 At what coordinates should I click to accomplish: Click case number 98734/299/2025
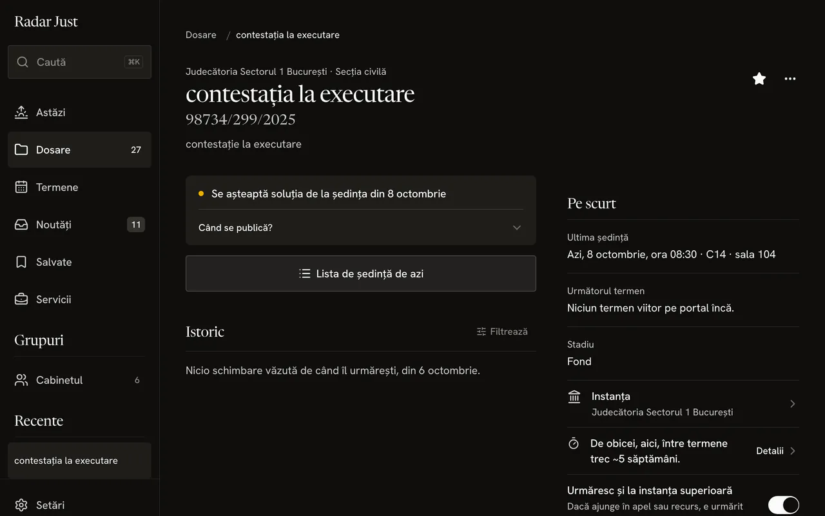(x=240, y=119)
